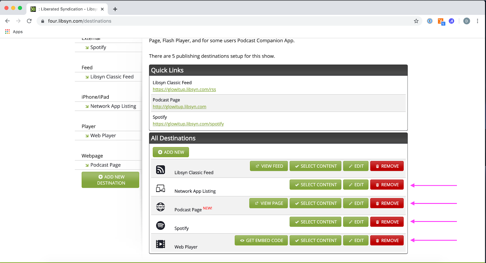Open Chrome's three-dot menu
Viewport: 486px width, 263px height.
[x=477, y=21]
